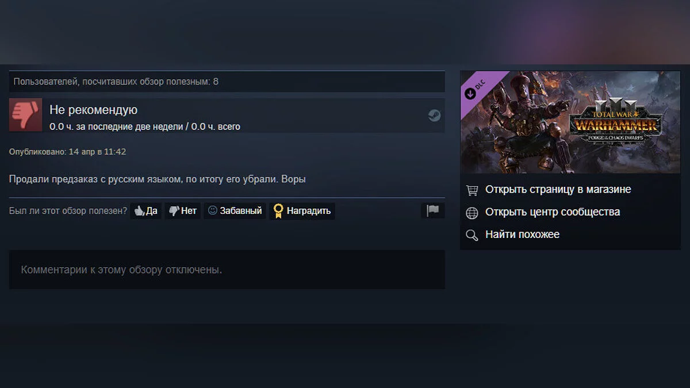Viewport: 690px width, 388px height.
Task: Click the globe icon for the community hub
Action: 472,213
